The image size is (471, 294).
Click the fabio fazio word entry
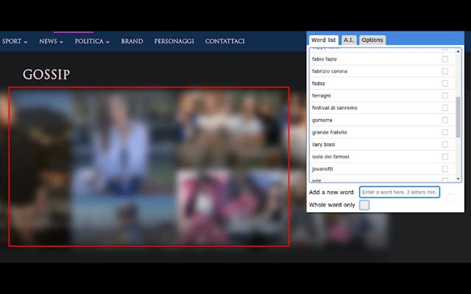point(324,59)
